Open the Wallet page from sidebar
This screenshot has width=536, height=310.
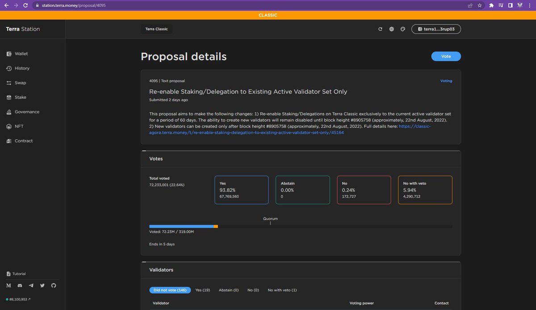17,54
